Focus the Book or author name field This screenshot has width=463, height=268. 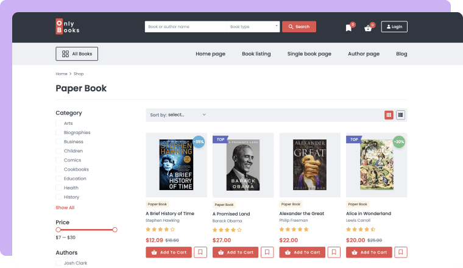coord(186,27)
